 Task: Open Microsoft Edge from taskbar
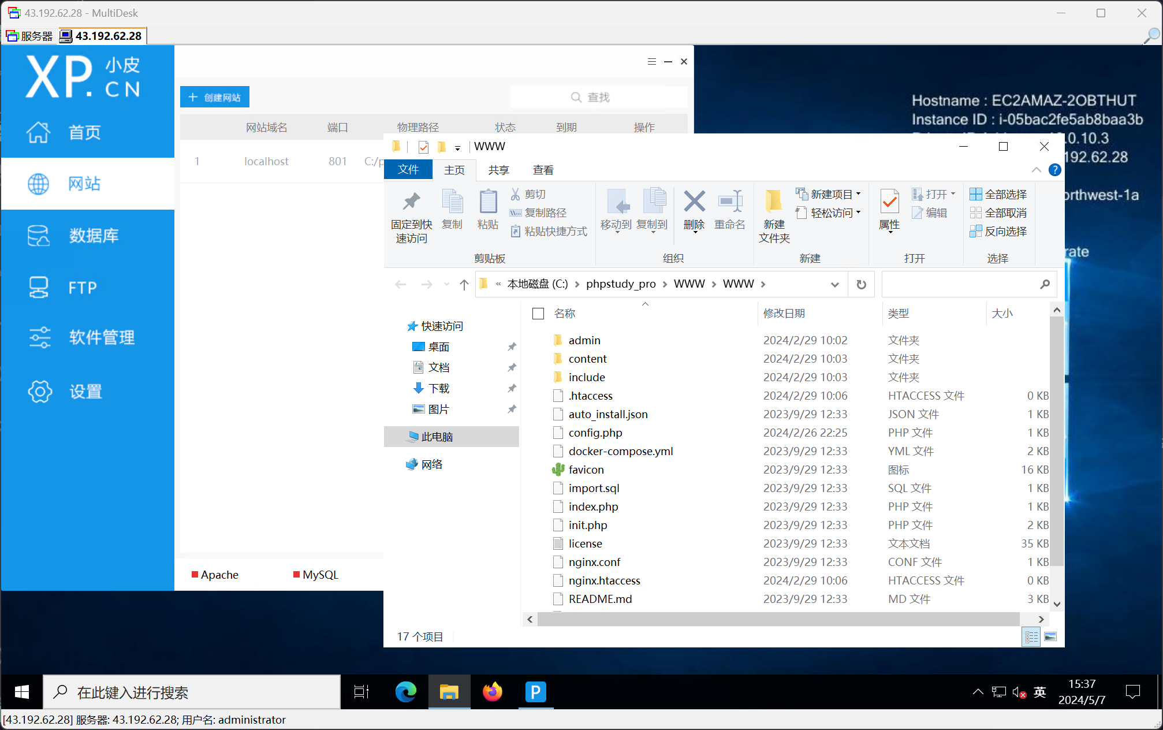[406, 692]
